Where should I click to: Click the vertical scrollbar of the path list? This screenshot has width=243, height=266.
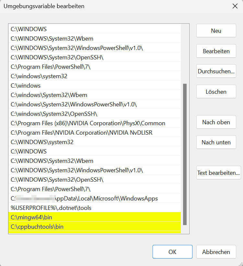185,154
